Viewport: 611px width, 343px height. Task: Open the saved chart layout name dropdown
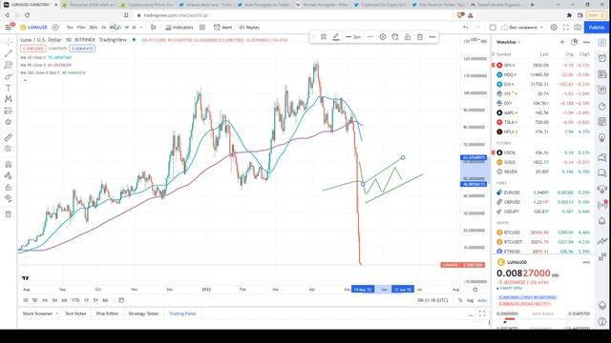click(x=522, y=28)
